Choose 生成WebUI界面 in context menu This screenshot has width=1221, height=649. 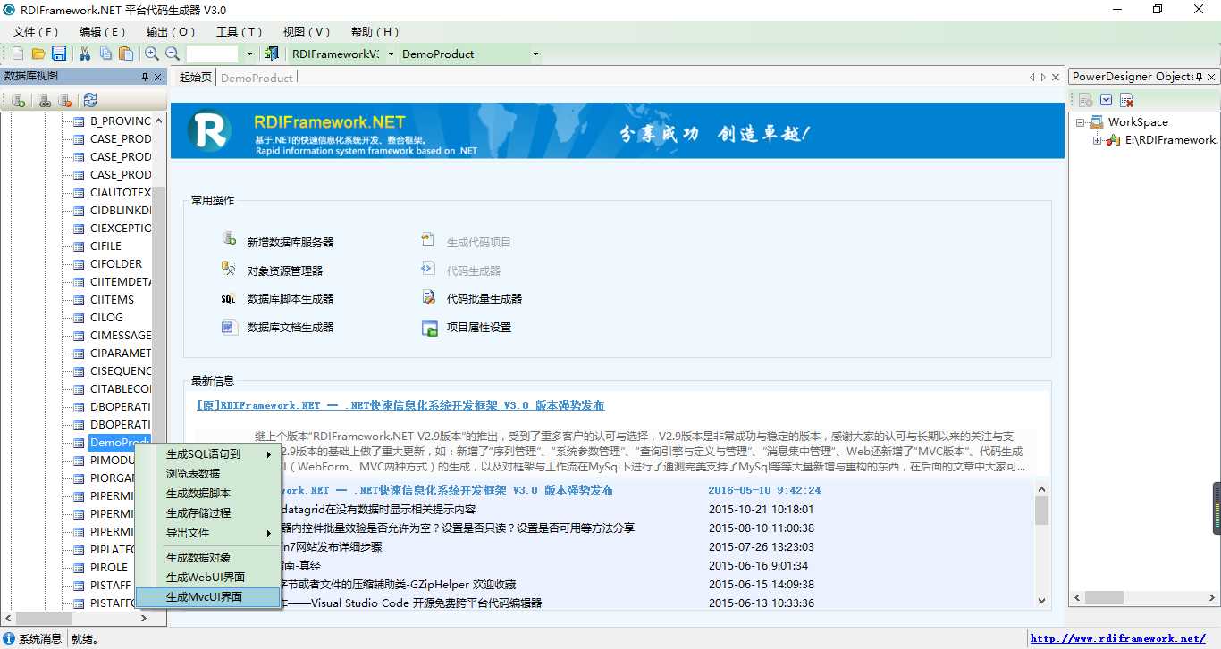[x=207, y=578]
